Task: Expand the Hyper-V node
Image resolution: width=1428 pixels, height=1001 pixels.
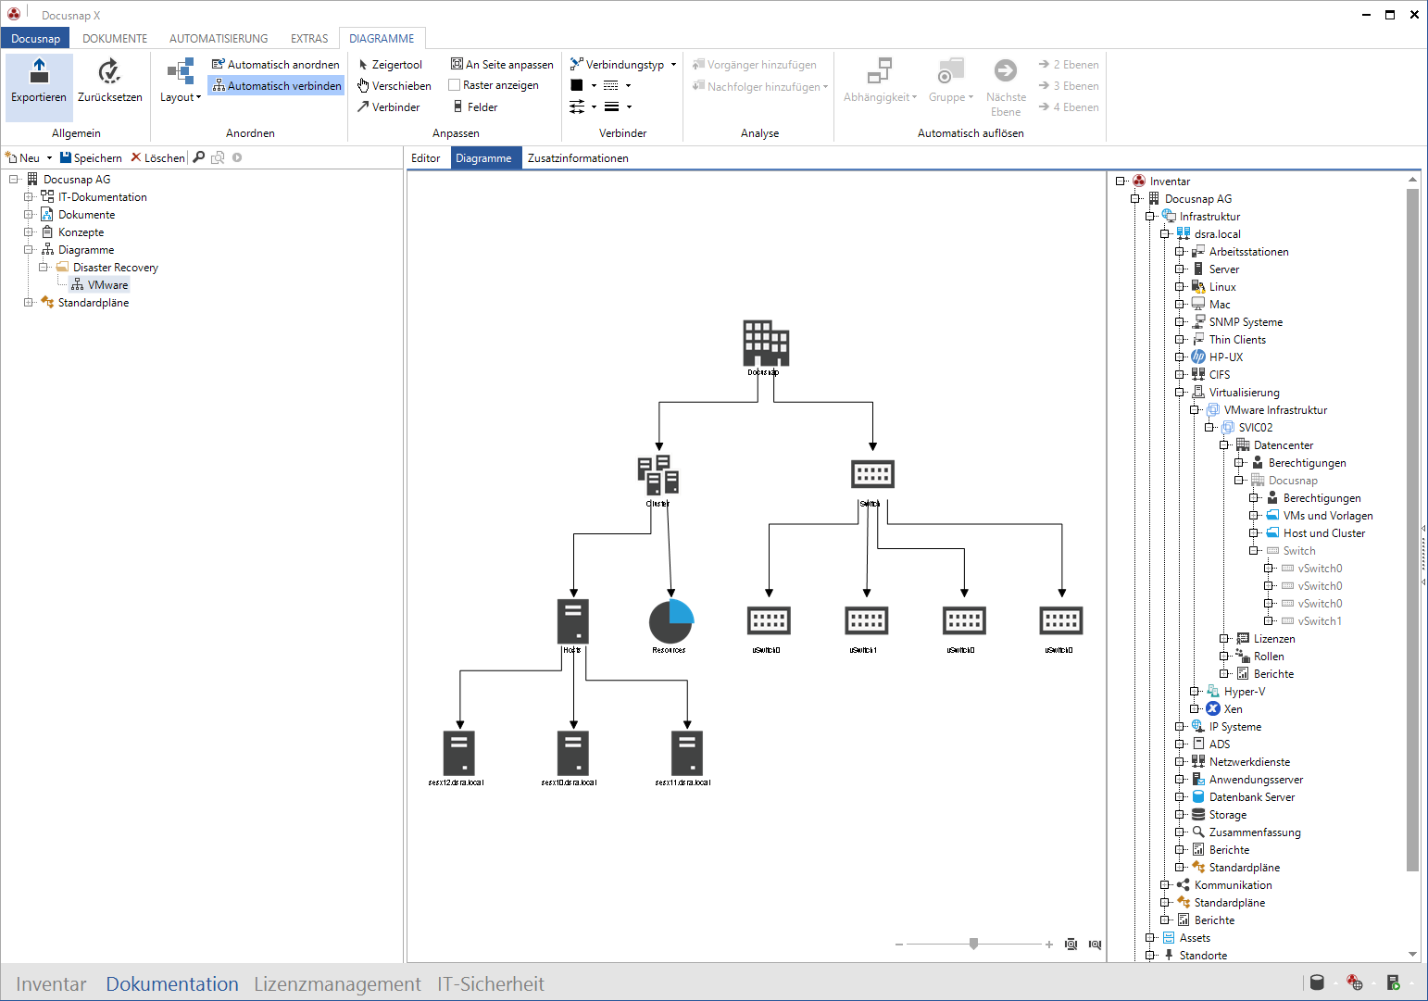Action: point(1195,692)
